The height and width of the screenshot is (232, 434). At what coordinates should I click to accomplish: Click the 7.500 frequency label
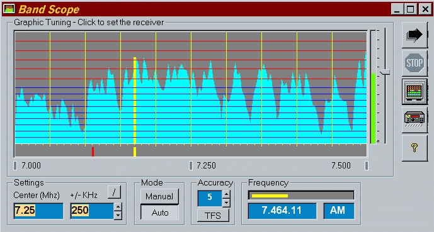pyautogui.click(x=341, y=166)
